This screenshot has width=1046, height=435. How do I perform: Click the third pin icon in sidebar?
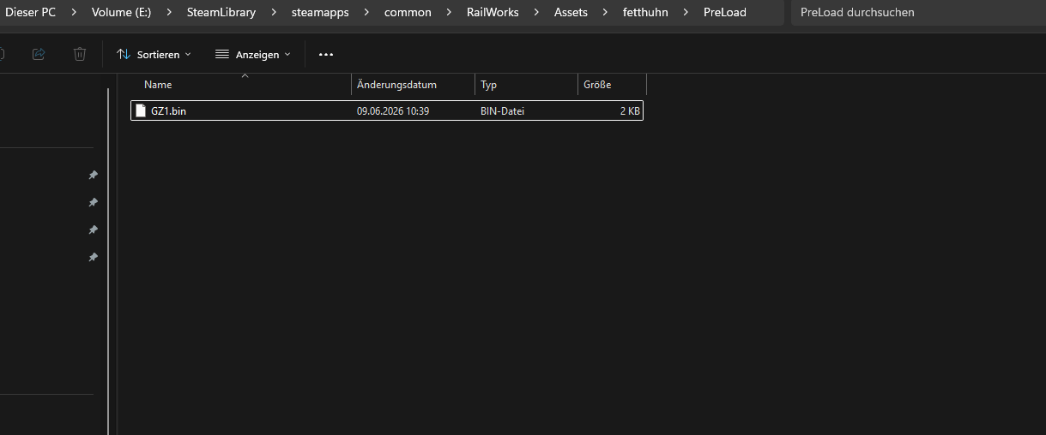(93, 229)
